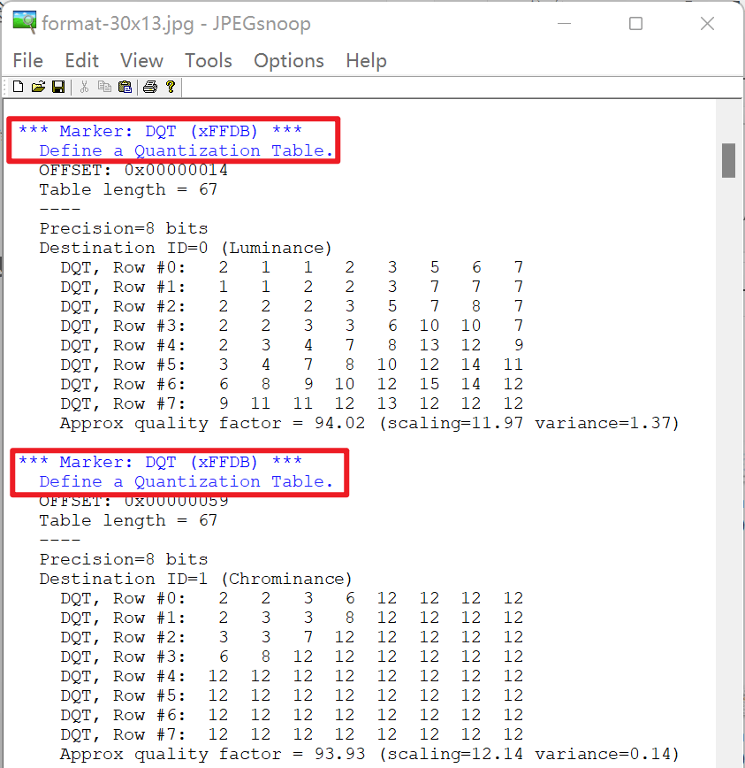This screenshot has width=745, height=768.
Task: Open a file using the folder icon
Action: pyautogui.click(x=38, y=87)
